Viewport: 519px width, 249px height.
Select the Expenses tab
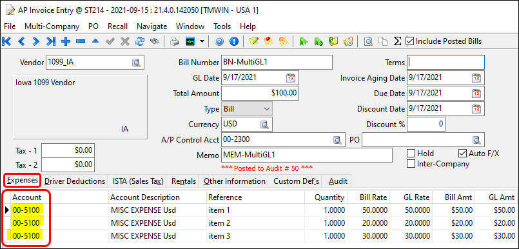click(x=23, y=181)
